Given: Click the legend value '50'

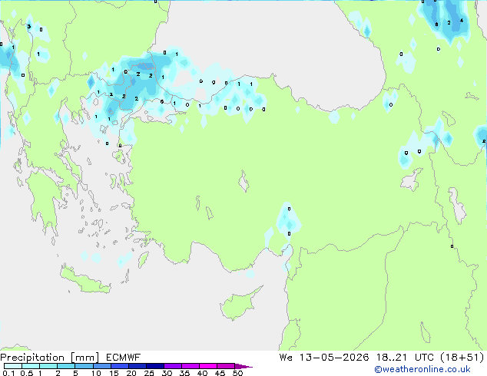Looking at the screenshot, I should 237,373.
